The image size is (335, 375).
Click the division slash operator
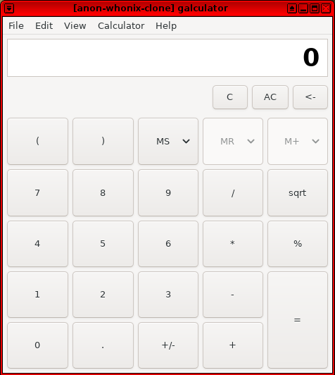[233, 192]
